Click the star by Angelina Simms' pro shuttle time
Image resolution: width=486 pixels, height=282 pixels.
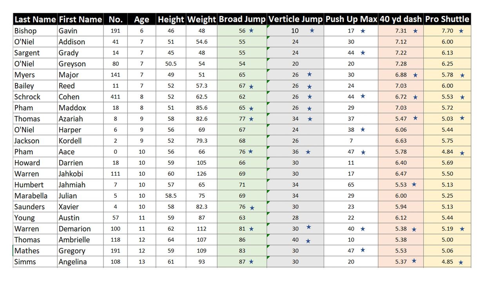pos(461,262)
